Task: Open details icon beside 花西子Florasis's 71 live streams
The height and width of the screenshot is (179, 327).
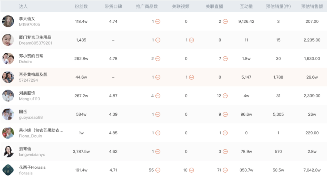Action: click(225, 170)
